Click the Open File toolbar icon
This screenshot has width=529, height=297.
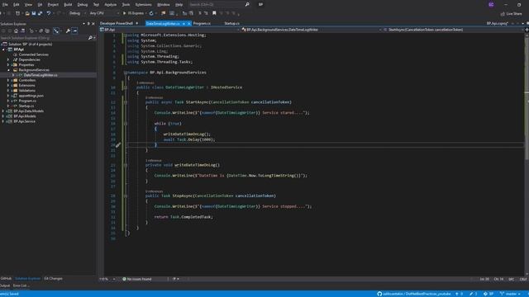(x=27, y=13)
